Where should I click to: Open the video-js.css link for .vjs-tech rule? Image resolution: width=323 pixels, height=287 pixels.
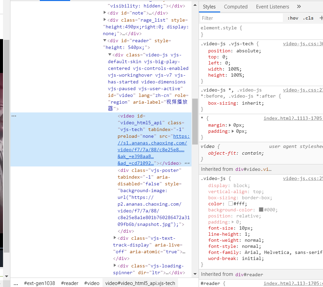[303, 44]
